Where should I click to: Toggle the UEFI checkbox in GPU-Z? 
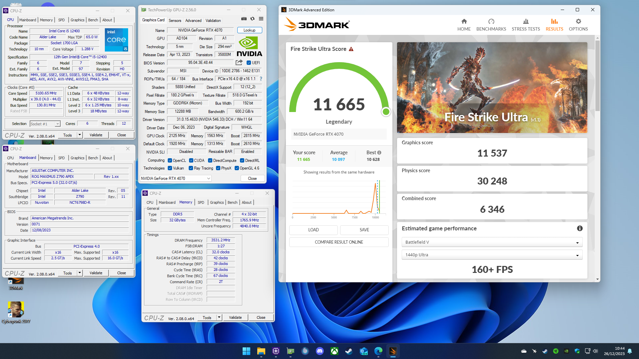click(x=249, y=63)
